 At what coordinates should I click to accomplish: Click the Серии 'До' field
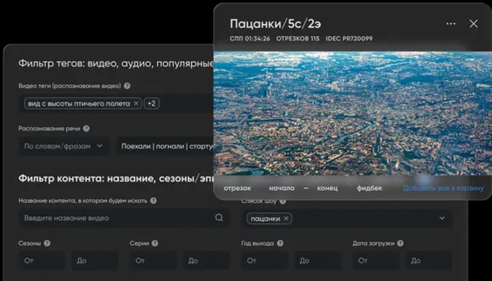(207, 261)
